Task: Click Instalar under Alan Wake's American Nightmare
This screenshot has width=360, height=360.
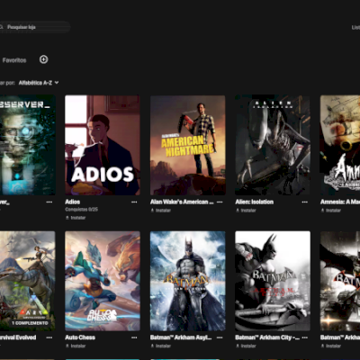Action: tap(161, 211)
